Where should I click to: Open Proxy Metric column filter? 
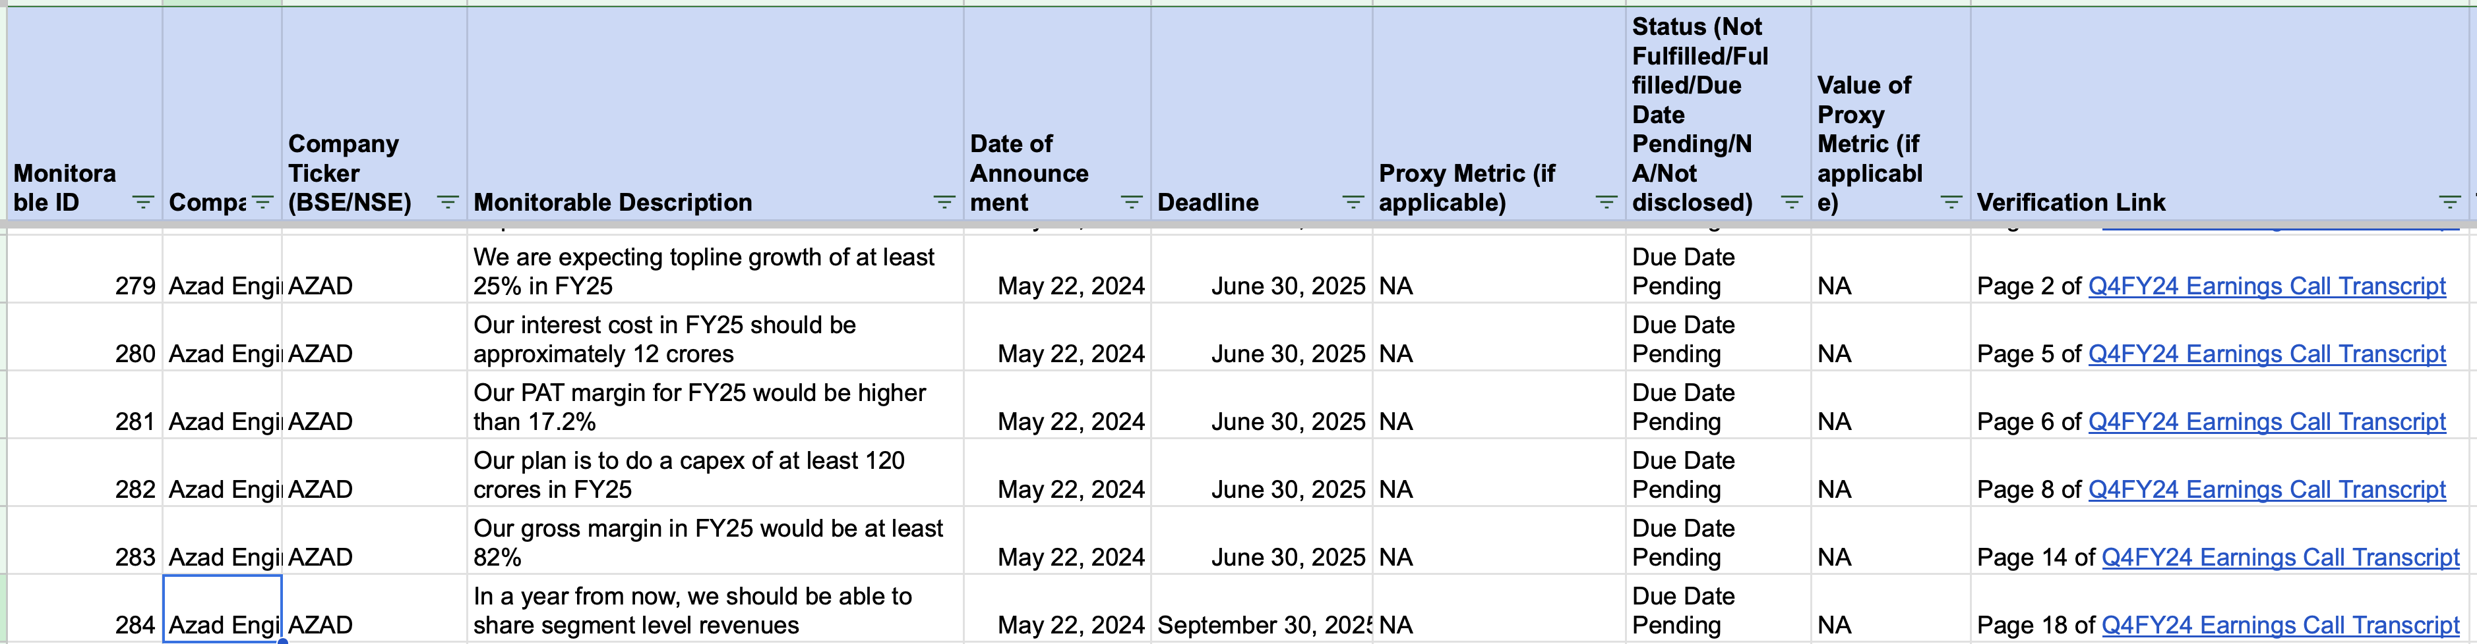(1606, 203)
